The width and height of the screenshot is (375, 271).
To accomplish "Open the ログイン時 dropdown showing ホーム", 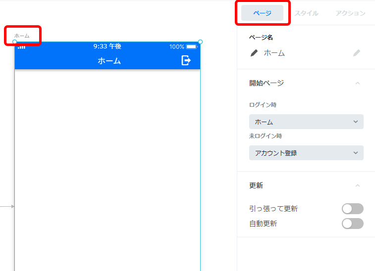I will pyautogui.click(x=306, y=122).
